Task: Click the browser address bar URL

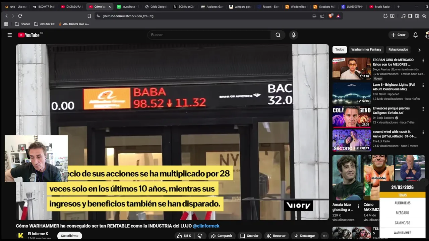Action: (128, 16)
